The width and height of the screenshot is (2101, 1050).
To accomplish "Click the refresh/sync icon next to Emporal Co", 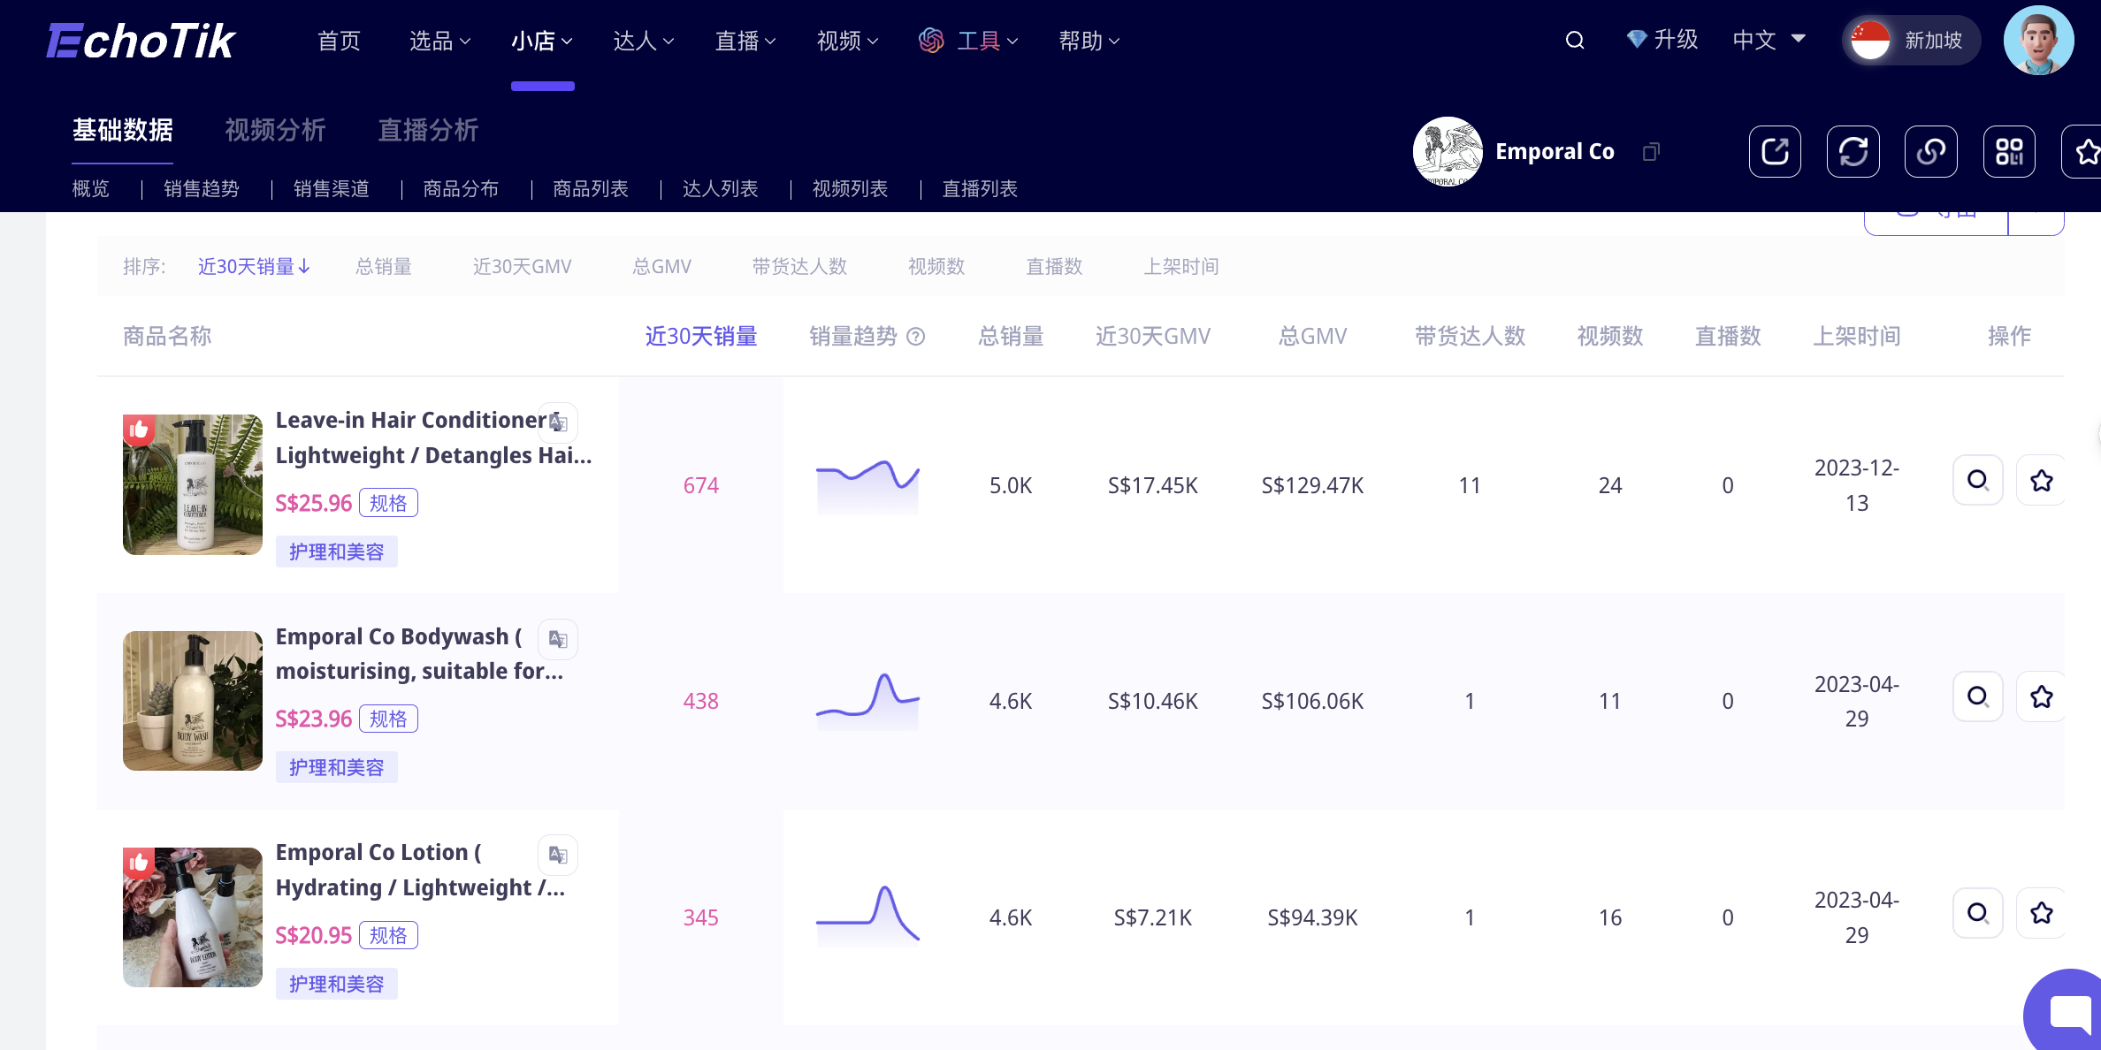I will pyautogui.click(x=1854, y=150).
